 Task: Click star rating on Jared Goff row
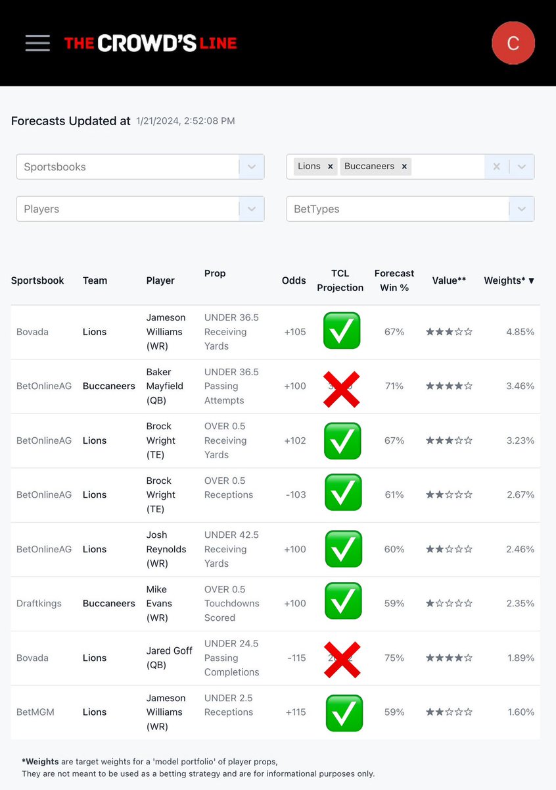[x=449, y=658]
